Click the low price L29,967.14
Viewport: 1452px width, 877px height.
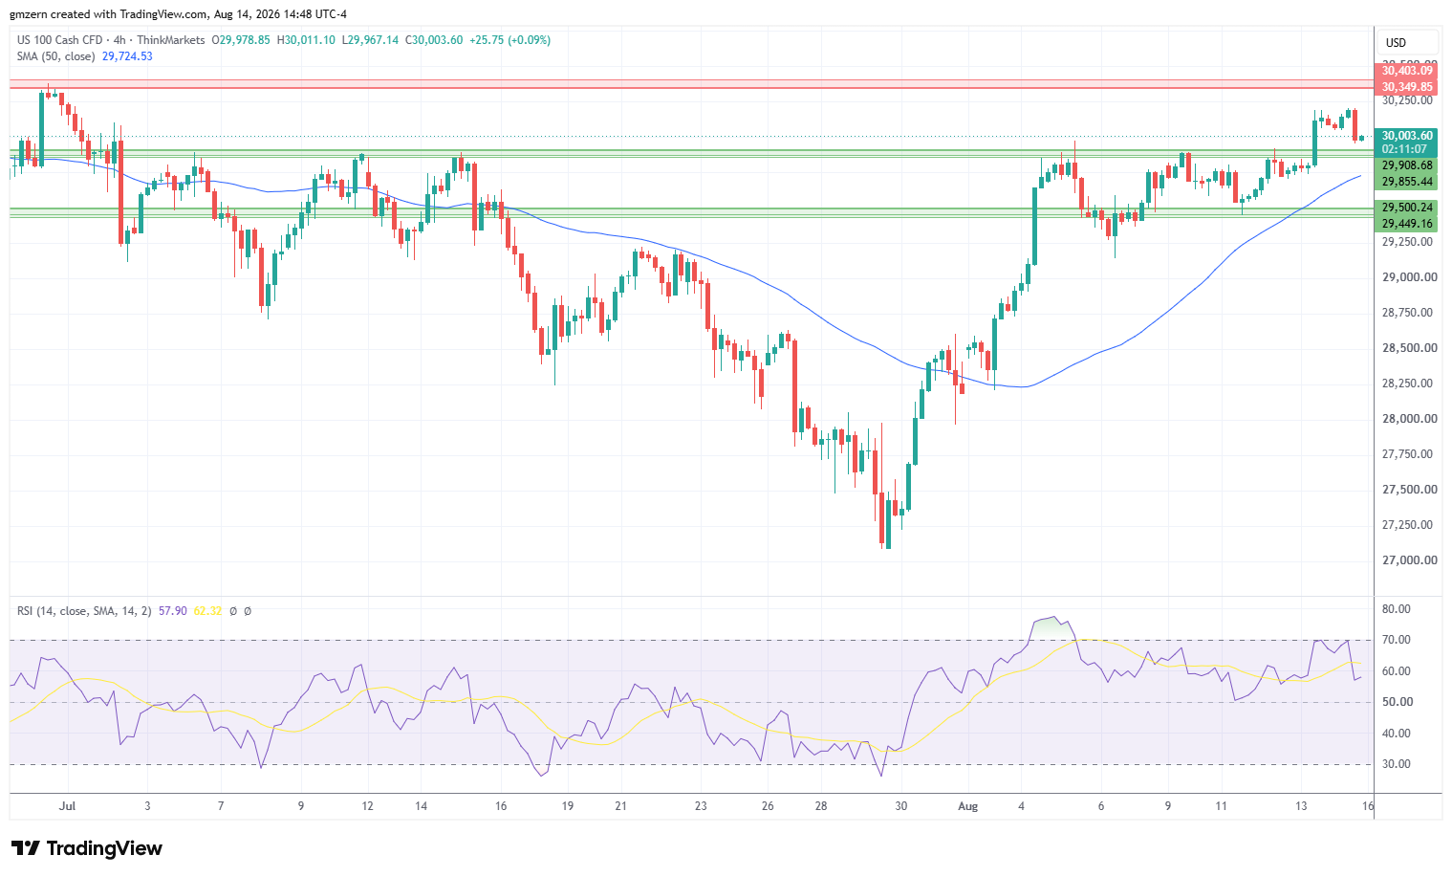(371, 40)
